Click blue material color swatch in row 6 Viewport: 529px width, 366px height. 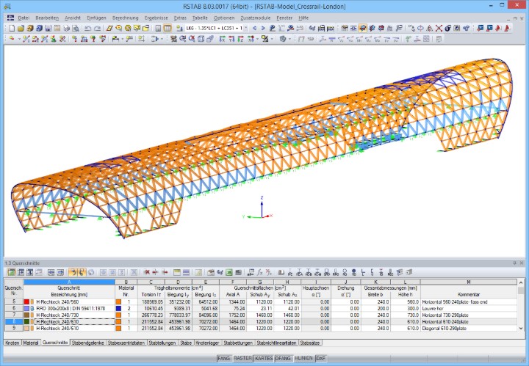click(118, 309)
